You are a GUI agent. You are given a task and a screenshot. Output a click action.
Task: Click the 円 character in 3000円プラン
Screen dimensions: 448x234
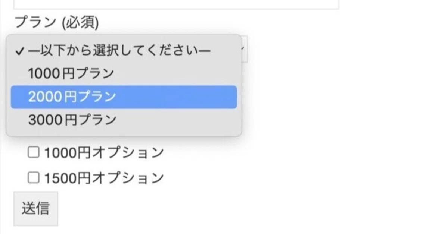(x=69, y=120)
